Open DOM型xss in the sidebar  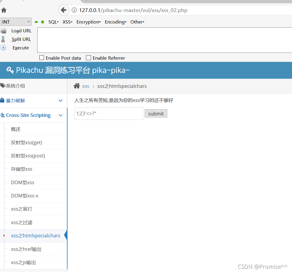click(23, 182)
